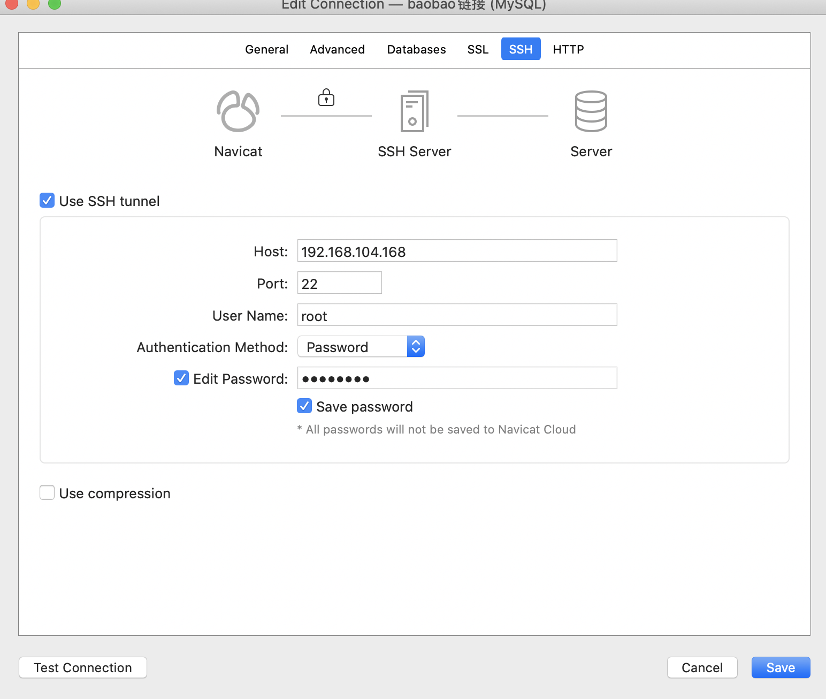
Task: Click the database Server cylinder icon
Action: (591, 111)
